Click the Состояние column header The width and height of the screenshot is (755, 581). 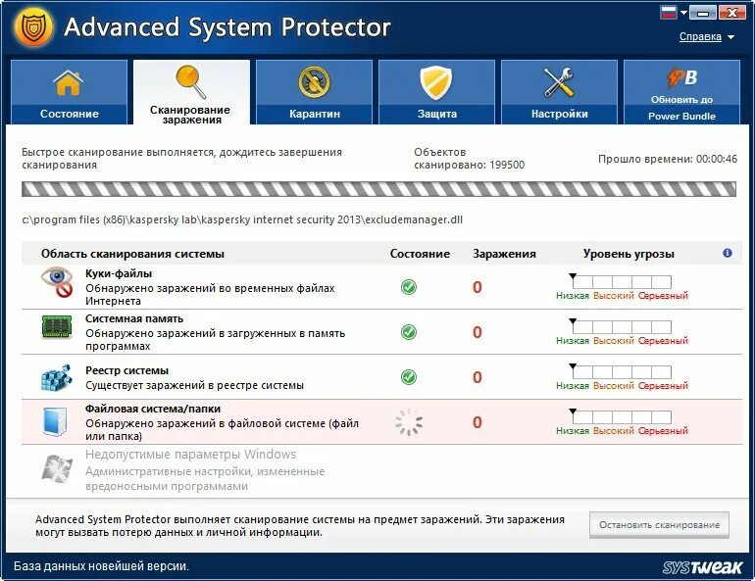coord(420,254)
